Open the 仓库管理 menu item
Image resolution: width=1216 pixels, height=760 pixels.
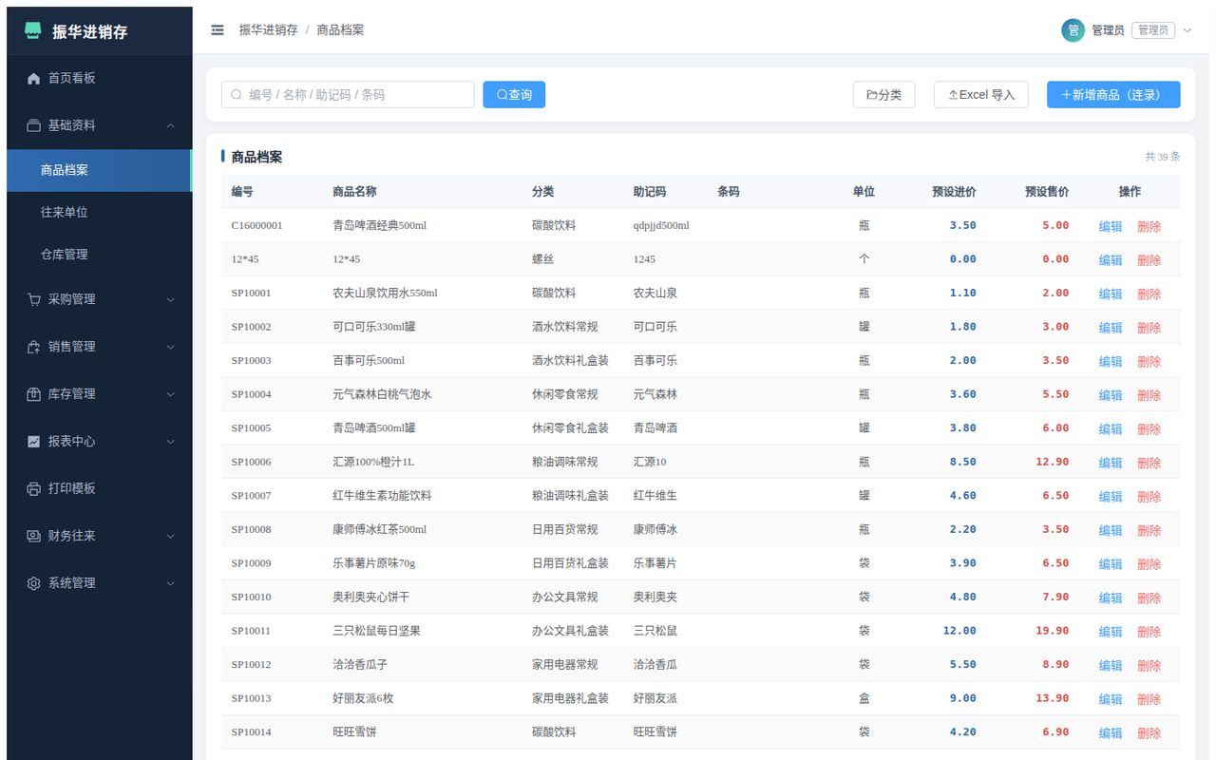click(x=99, y=254)
